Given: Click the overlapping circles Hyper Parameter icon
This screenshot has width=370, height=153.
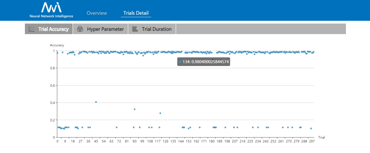Looking at the screenshot, I should tap(80, 29).
